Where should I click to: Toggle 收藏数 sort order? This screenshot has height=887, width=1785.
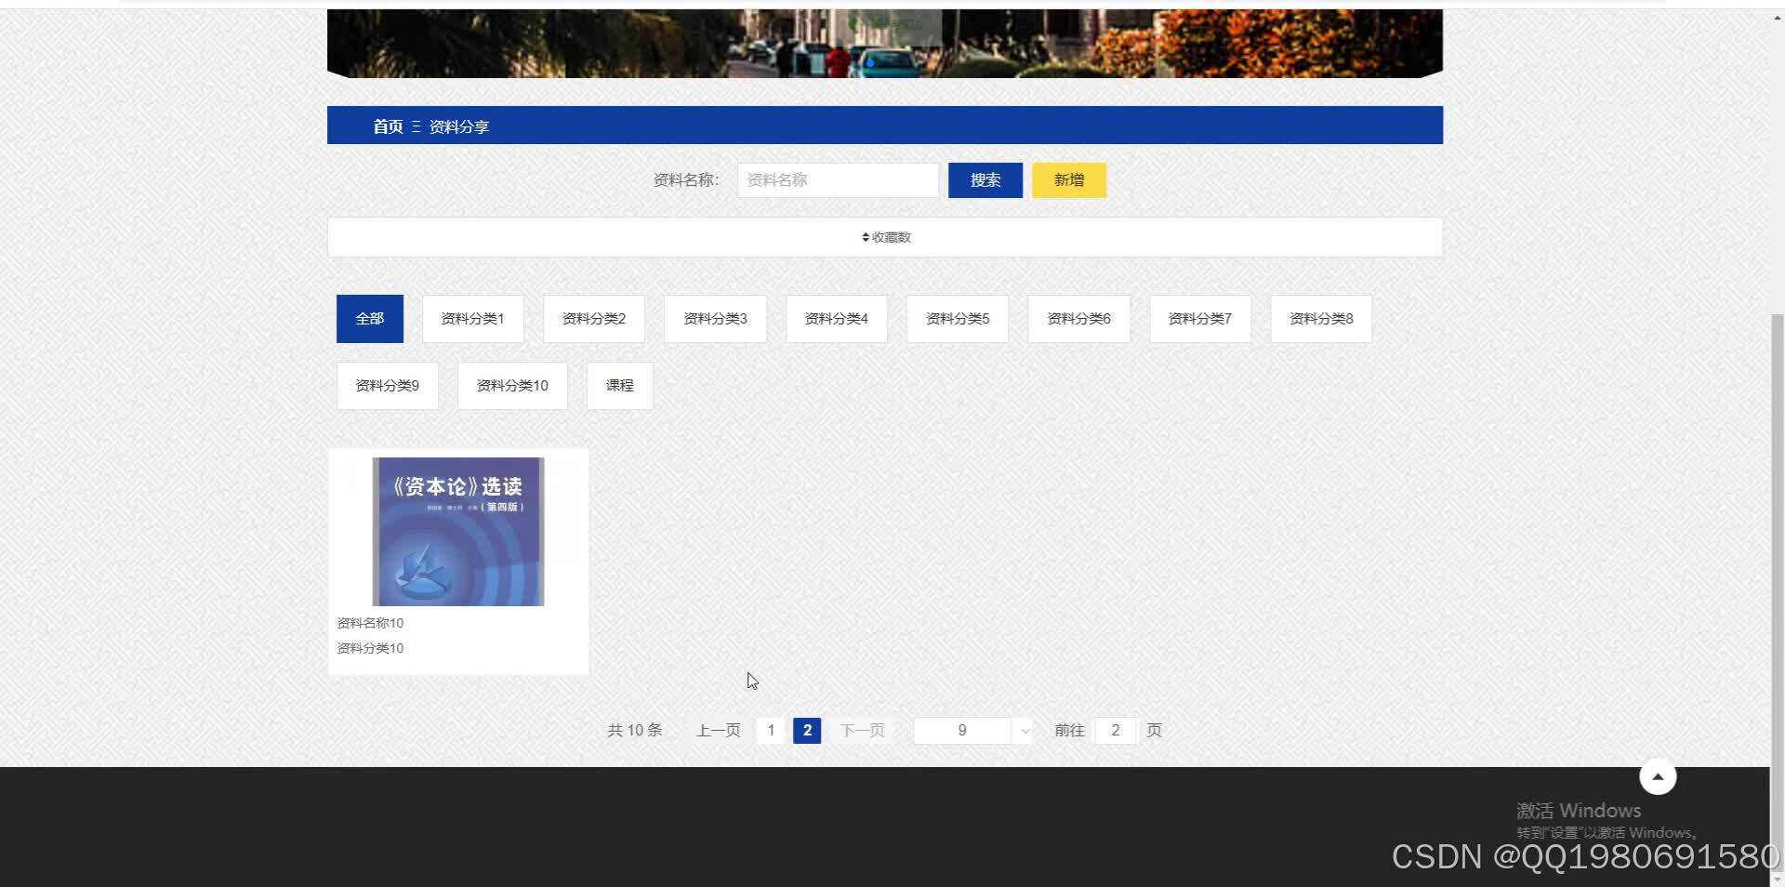click(x=884, y=237)
